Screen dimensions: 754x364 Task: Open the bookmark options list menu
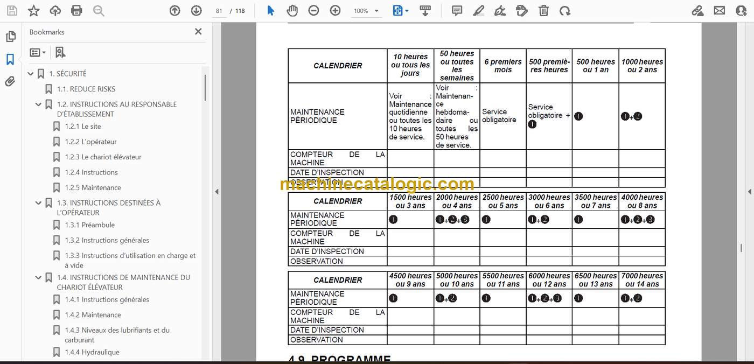coord(38,53)
